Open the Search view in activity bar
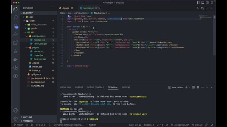 pyautogui.click(x=16, y=18)
